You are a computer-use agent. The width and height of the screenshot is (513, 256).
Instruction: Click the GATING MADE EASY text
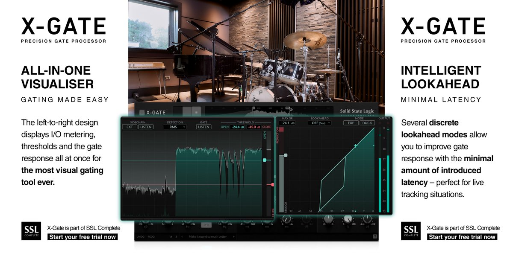(x=65, y=100)
